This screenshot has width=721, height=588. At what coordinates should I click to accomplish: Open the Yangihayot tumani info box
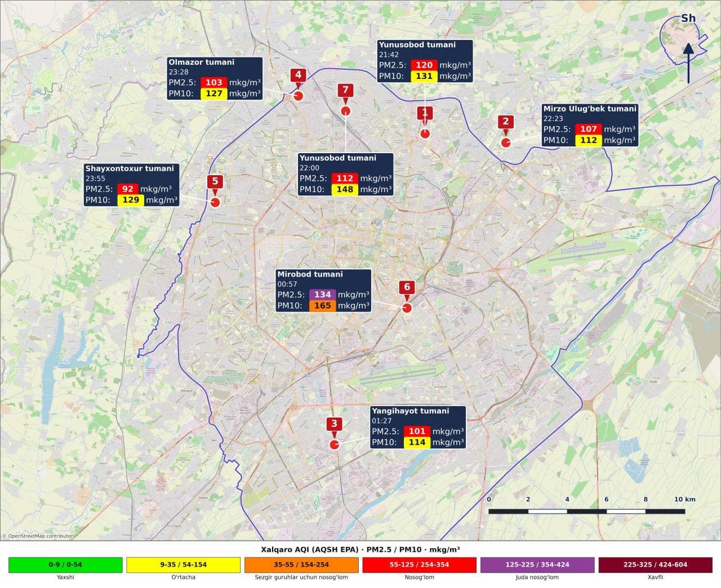pos(418,427)
